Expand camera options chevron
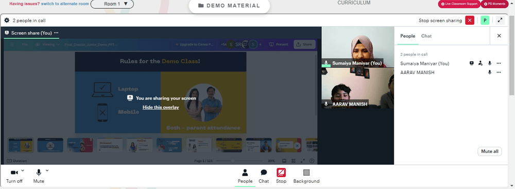The image size is (515, 189). (23, 170)
